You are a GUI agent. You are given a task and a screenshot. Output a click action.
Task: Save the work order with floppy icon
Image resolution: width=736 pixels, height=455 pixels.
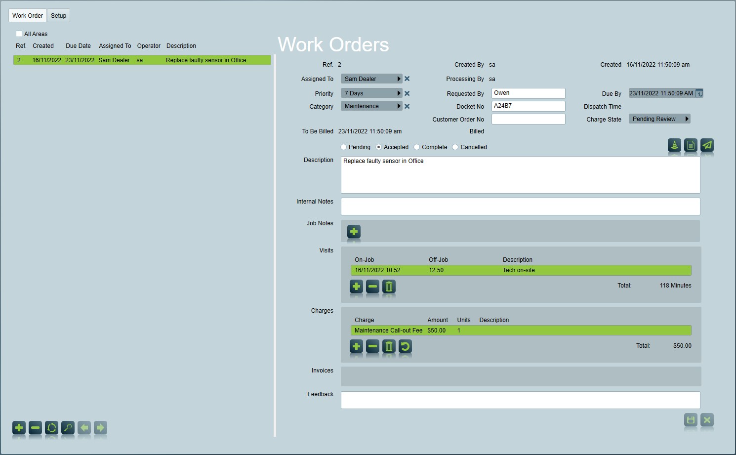(691, 420)
